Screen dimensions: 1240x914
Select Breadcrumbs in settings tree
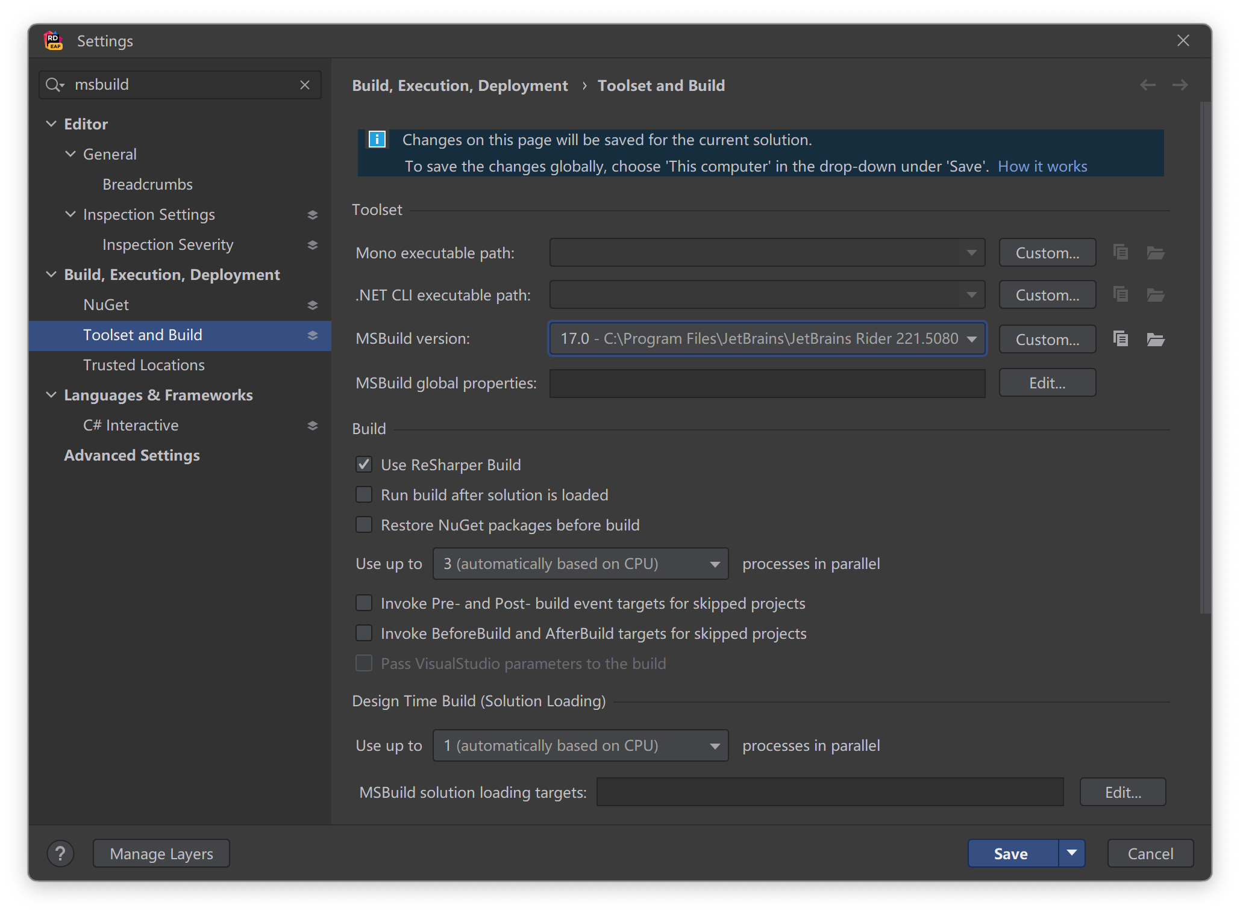pos(148,184)
